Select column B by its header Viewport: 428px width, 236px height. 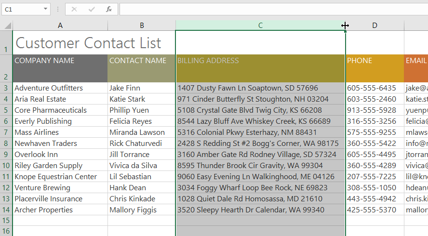[x=142, y=26]
